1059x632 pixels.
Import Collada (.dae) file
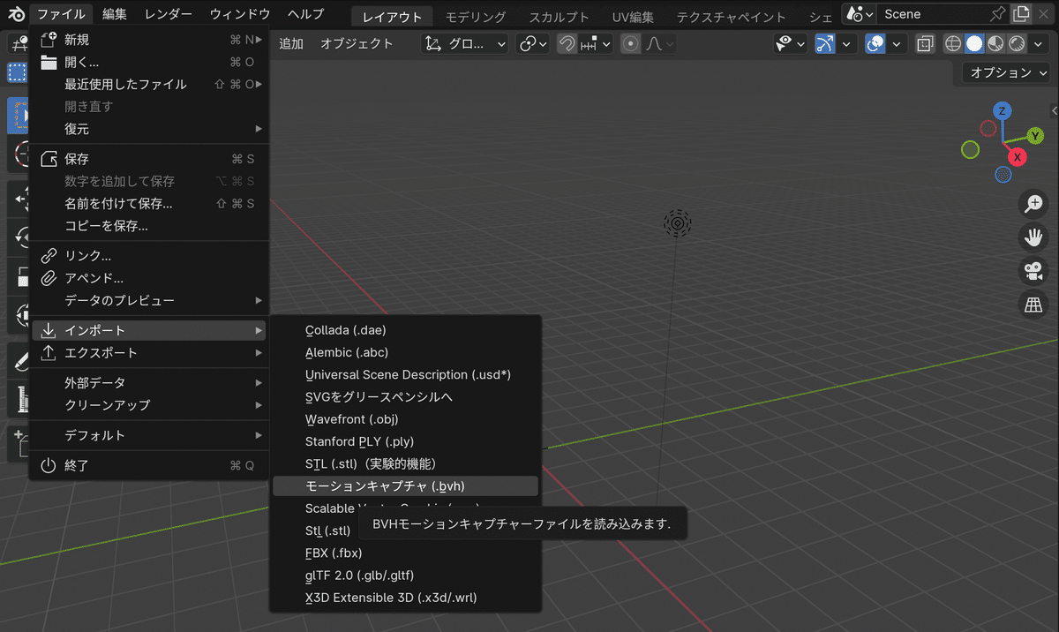[x=406, y=330]
